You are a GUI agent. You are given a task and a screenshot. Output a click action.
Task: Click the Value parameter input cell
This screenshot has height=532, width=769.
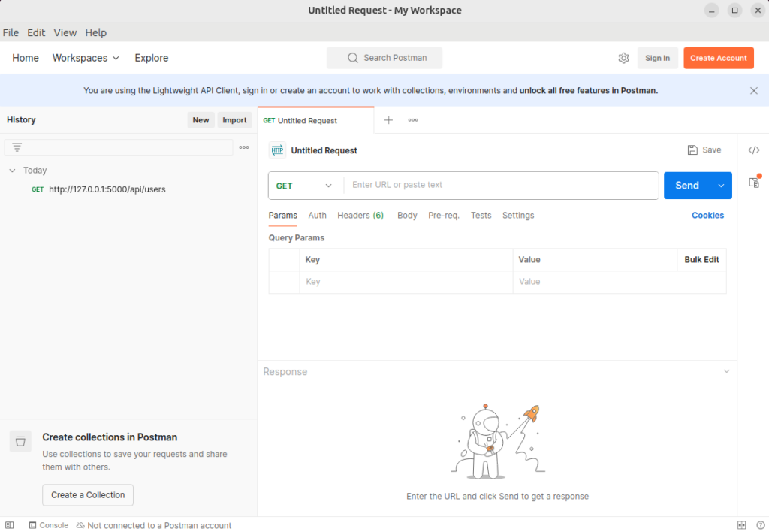620,283
